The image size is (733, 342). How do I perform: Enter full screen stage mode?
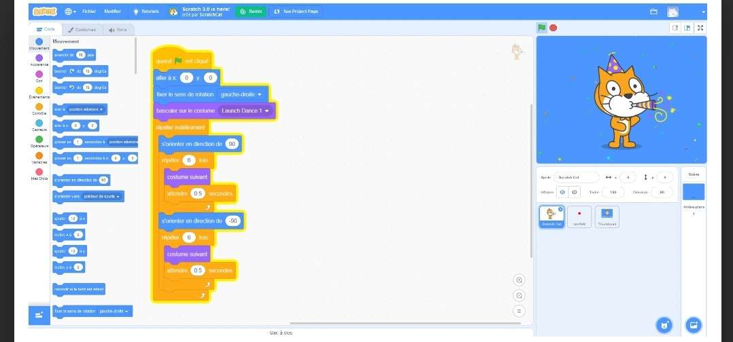click(700, 28)
